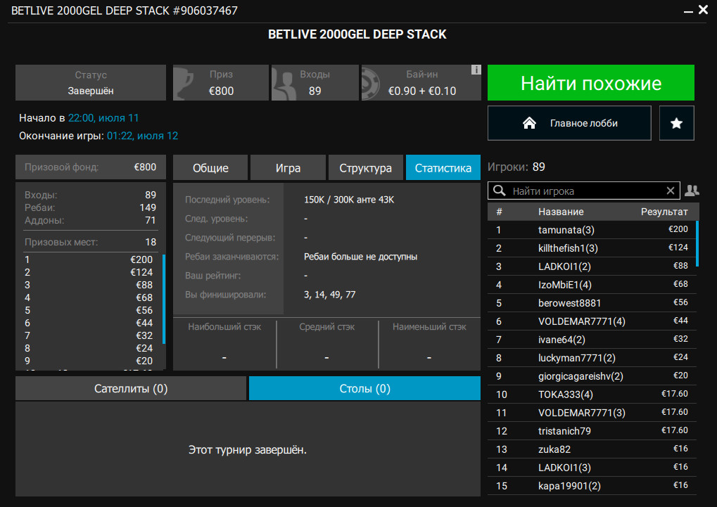Select the Статистика tab
The image size is (717, 507).
click(443, 168)
